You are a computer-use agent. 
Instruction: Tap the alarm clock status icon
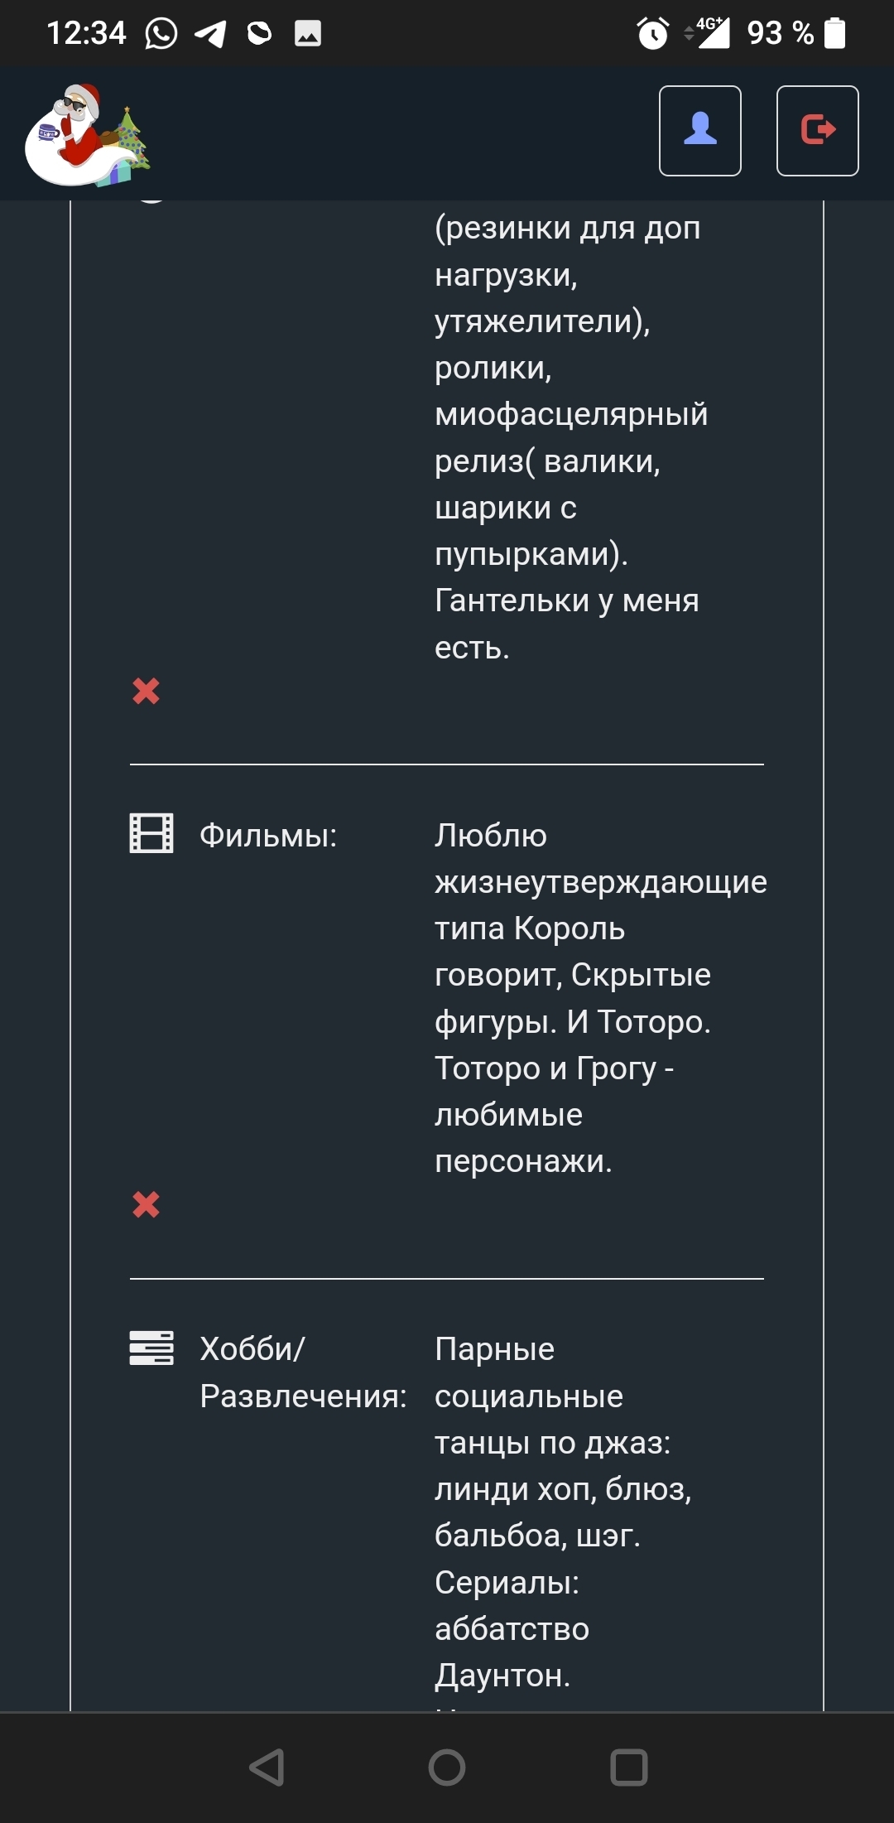[652, 34]
